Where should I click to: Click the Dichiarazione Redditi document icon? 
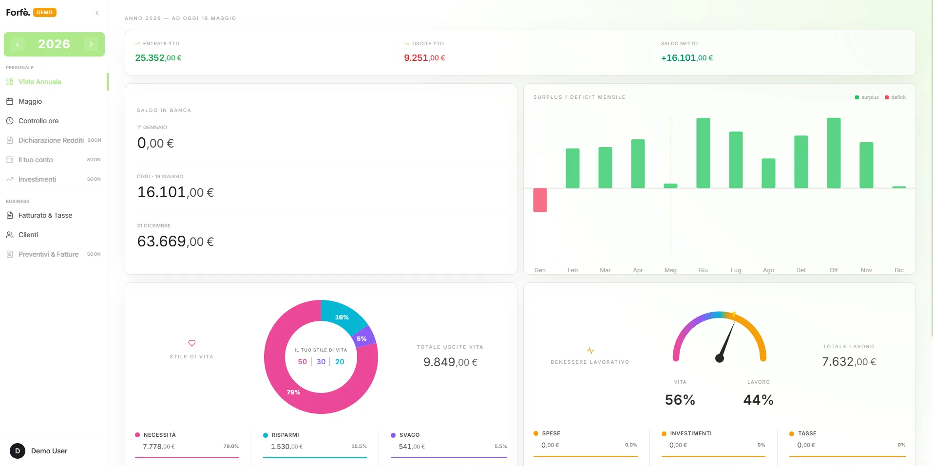point(10,140)
